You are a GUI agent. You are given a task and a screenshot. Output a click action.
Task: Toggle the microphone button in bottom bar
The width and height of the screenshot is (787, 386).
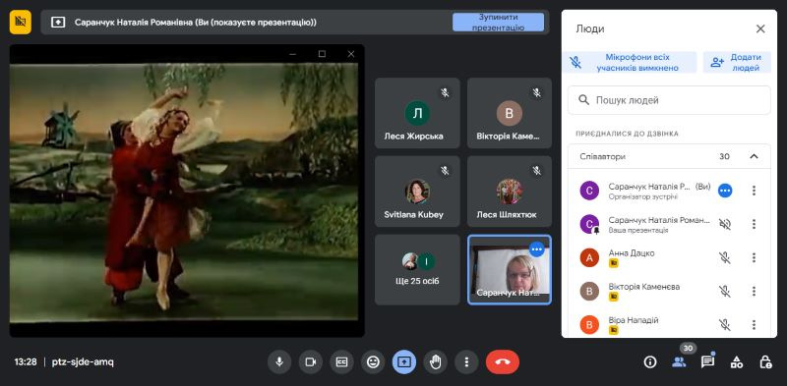click(279, 362)
